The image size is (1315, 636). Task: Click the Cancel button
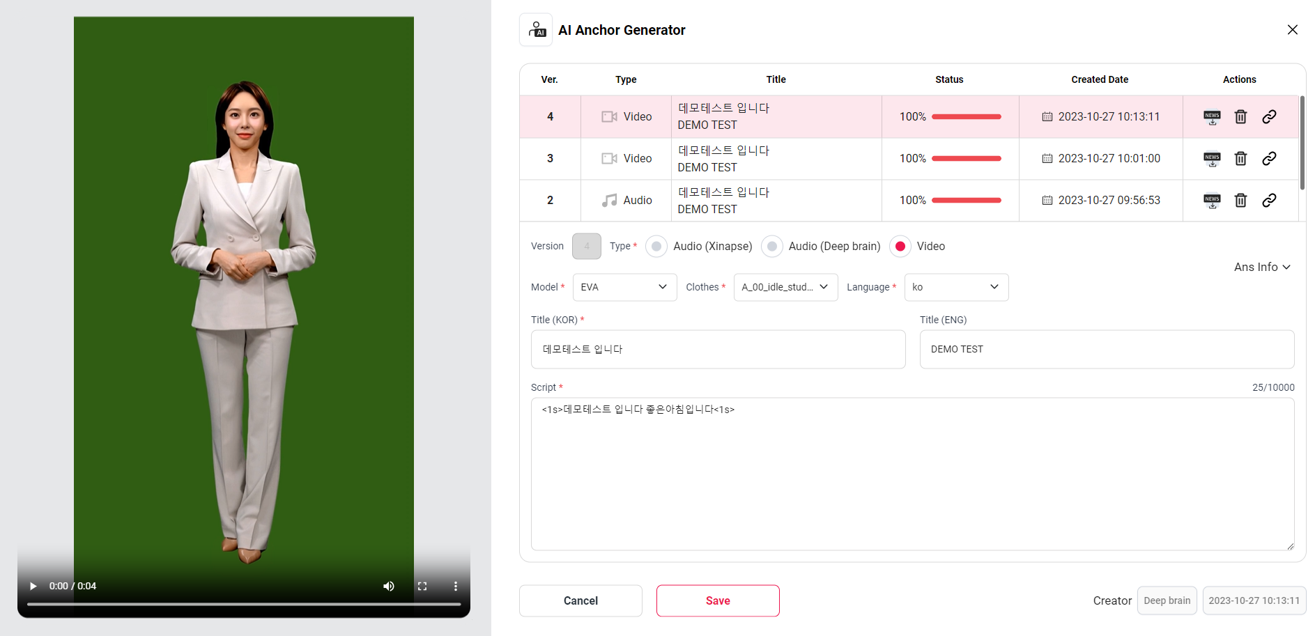(580, 600)
